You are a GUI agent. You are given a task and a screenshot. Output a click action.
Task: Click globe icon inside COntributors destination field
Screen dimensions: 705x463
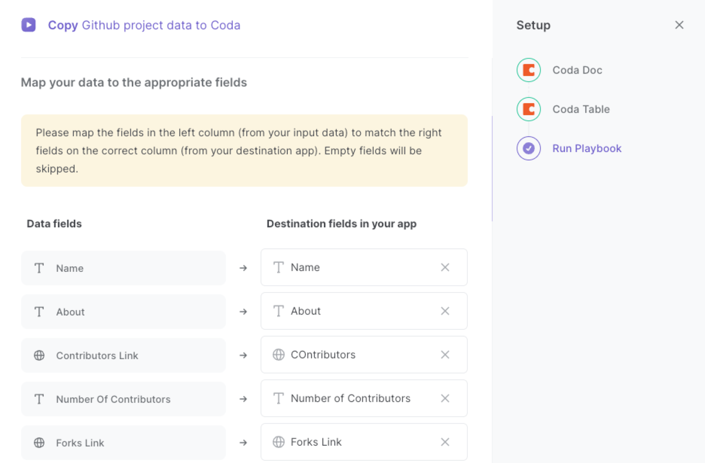click(278, 355)
